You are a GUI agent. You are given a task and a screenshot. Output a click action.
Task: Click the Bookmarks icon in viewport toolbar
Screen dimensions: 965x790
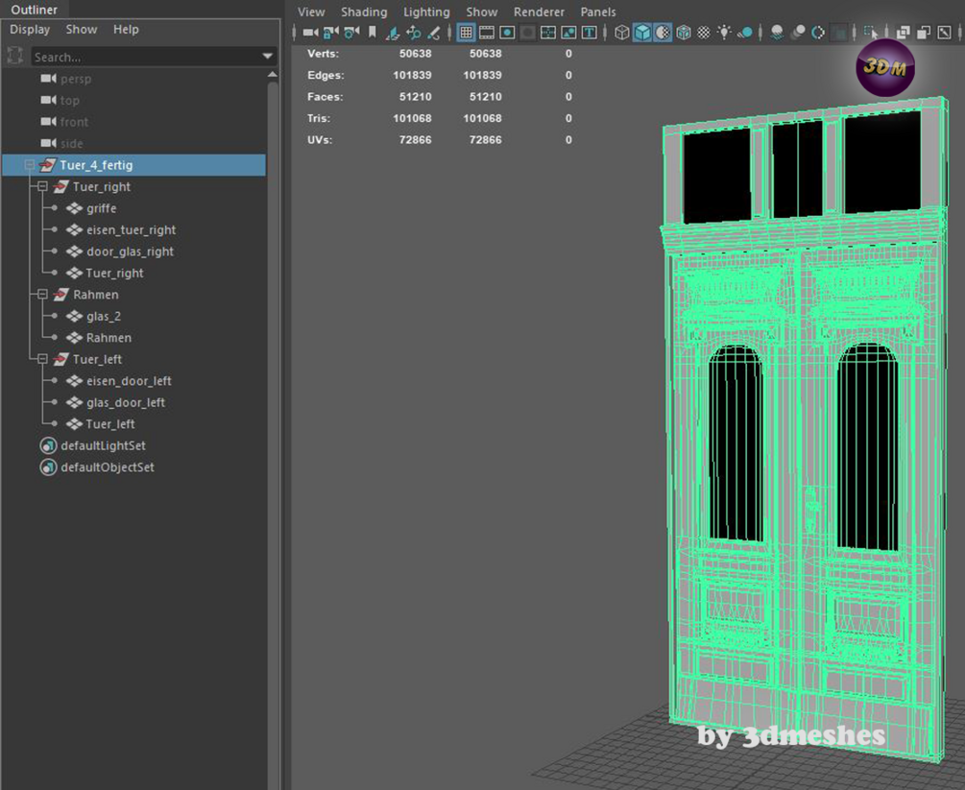(373, 33)
